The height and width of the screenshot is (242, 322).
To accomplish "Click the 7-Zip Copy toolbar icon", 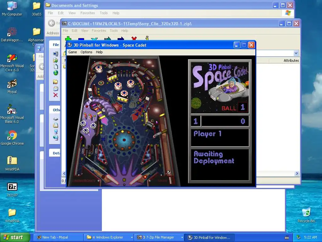I will pyautogui.click(x=108, y=38).
